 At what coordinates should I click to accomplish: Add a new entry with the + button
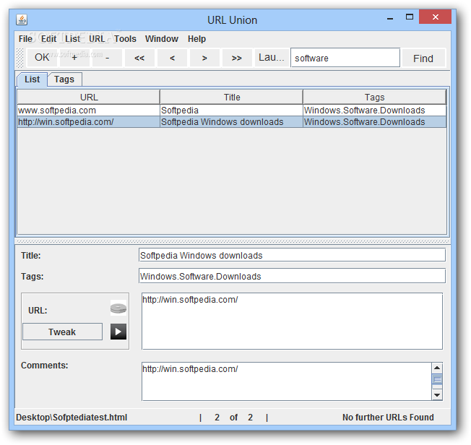click(x=74, y=57)
